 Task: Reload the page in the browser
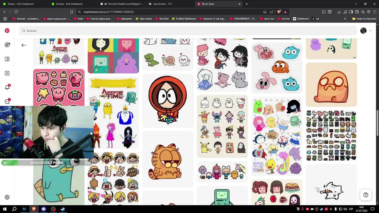(16, 12)
